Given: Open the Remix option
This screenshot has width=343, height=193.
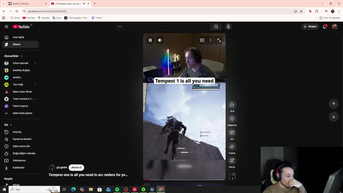Looking at the screenshot, I should [232, 161].
